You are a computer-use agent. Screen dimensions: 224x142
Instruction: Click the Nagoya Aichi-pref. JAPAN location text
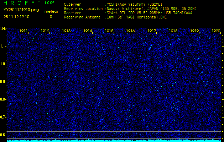(x=151, y=9)
